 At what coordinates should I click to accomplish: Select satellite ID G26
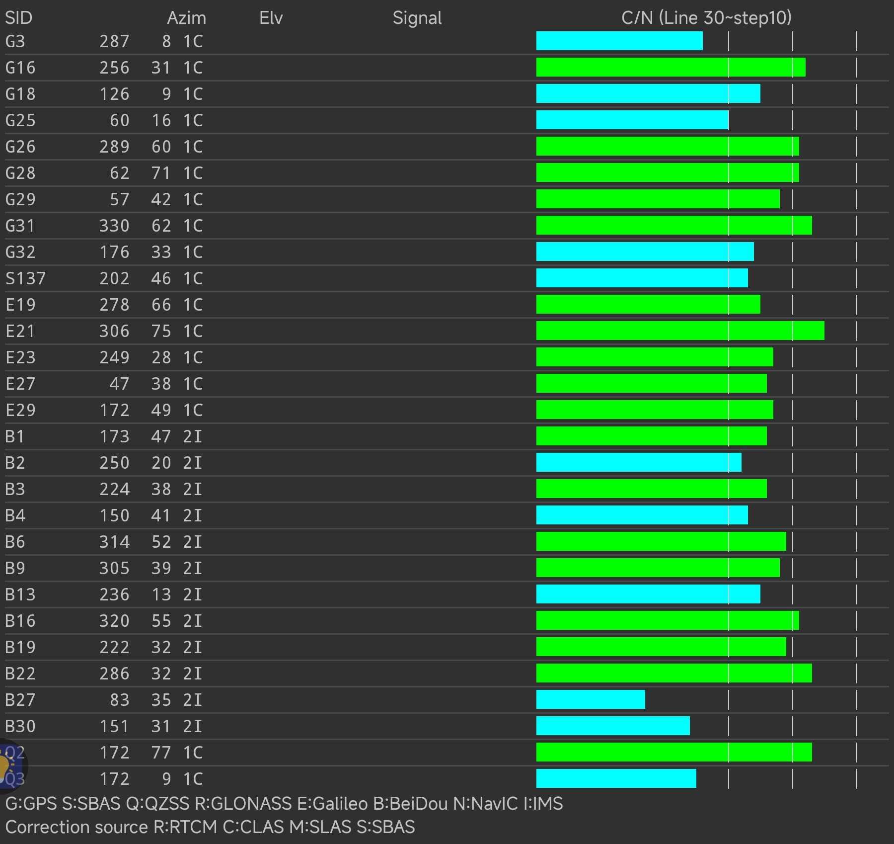click(x=20, y=147)
